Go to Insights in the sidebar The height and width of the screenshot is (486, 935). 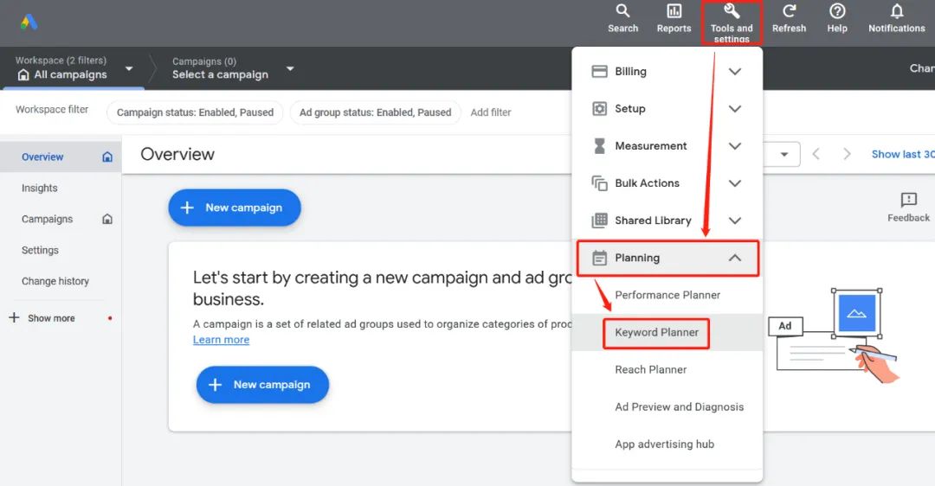[x=39, y=188]
